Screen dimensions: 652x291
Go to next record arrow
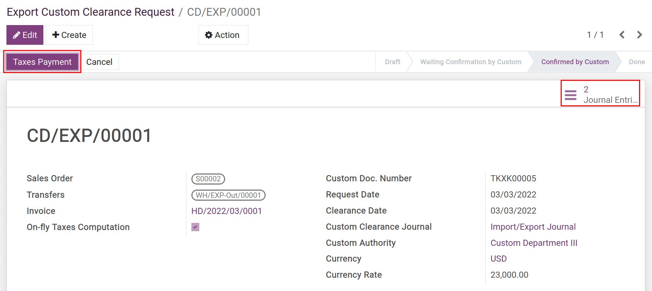(x=639, y=35)
